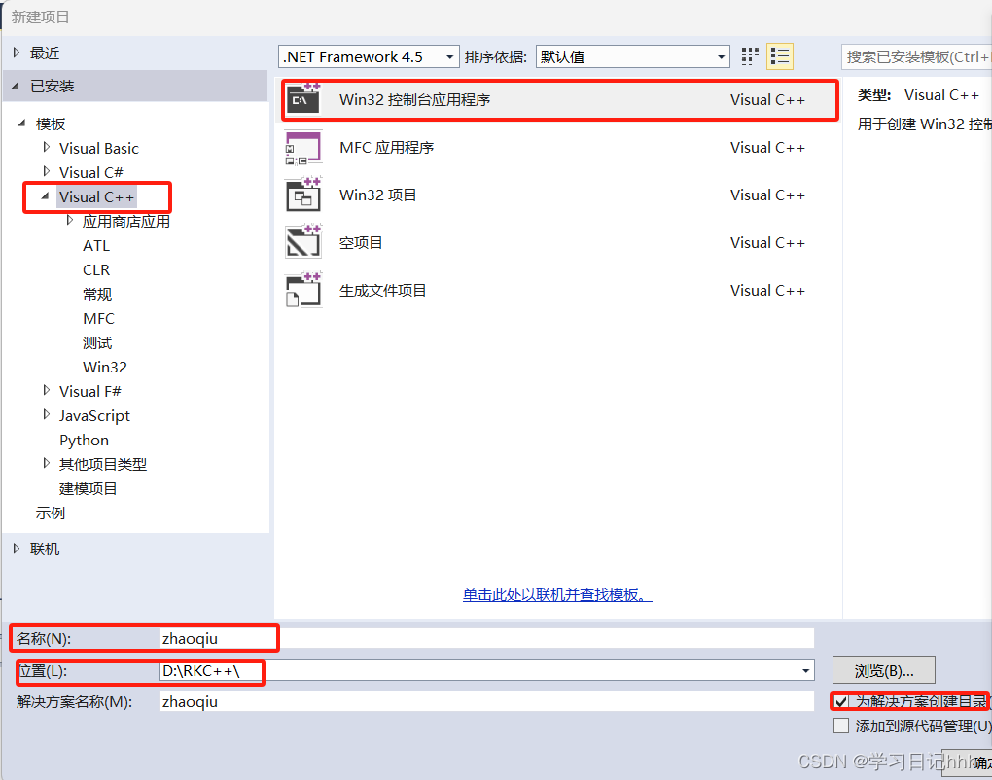Expand the 应用商店应用 node

pyautogui.click(x=70, y=220)
